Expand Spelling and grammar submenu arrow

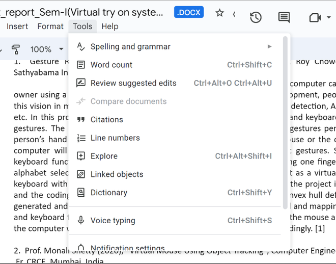(269, 46)
